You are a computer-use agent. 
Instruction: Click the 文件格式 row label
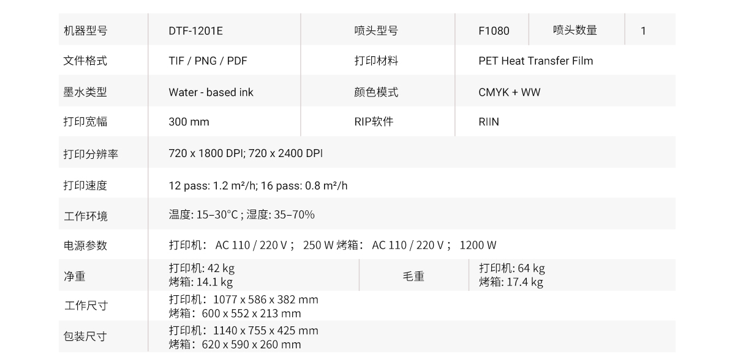pos(85,61)
